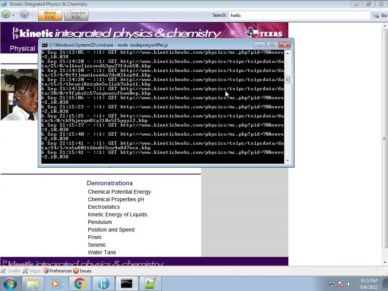
Task: Click the Demonstrations heading
Action: 110,183
